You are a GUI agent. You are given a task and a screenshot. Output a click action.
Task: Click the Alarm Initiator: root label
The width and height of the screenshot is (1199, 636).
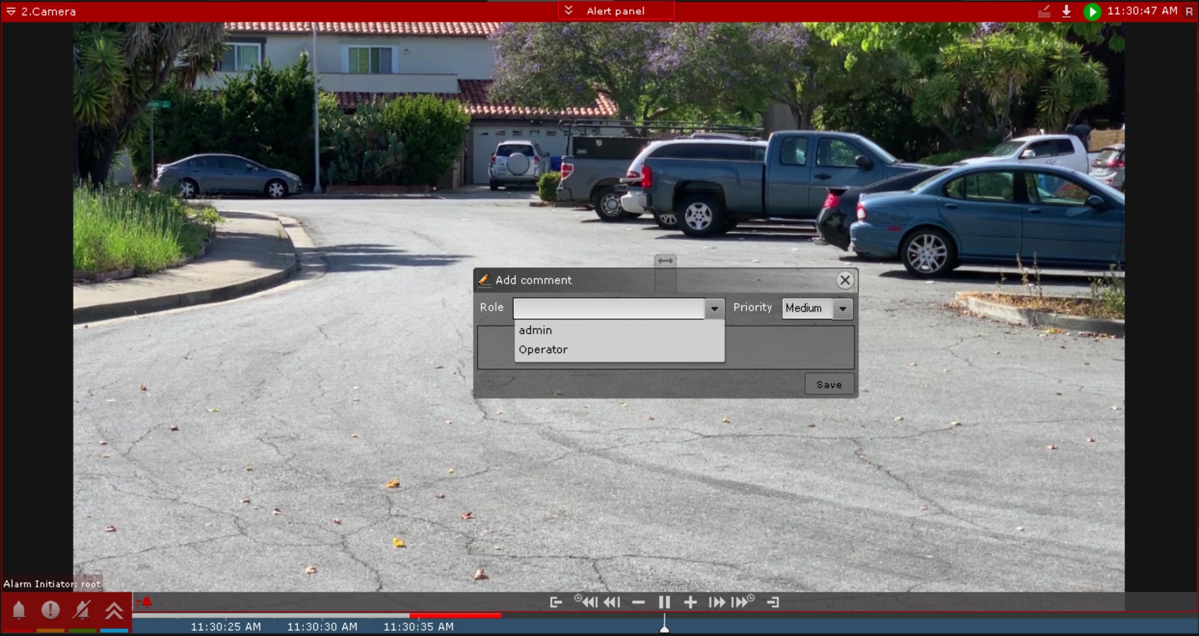(52, 584)
